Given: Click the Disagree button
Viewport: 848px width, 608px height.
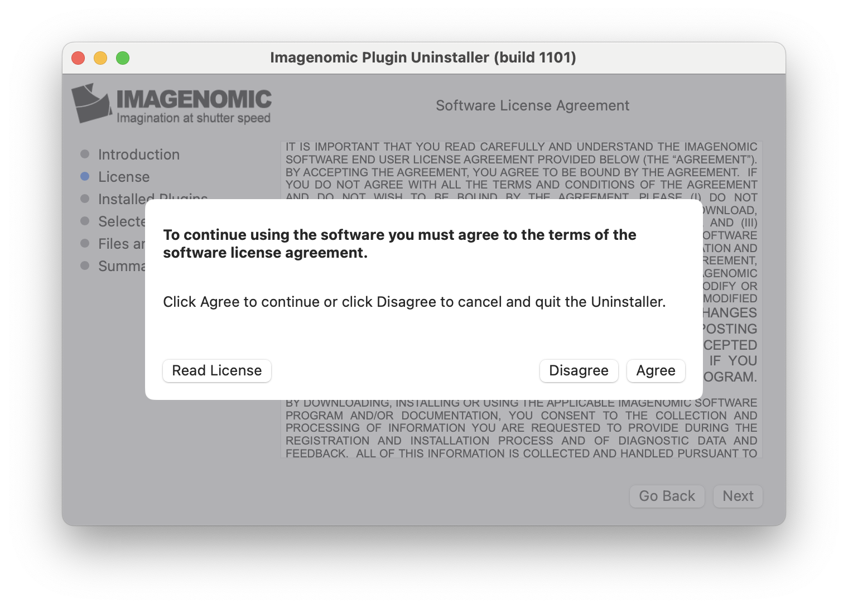Looking at the screenshot, I should coord(579,371).
